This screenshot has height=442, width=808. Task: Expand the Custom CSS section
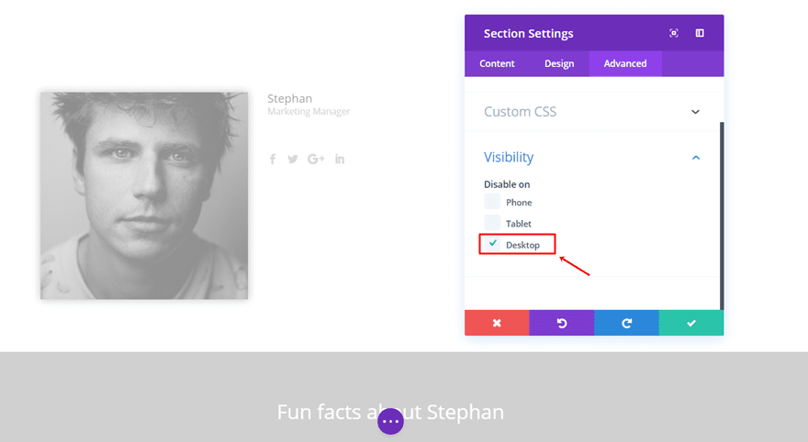pos(695,112)
